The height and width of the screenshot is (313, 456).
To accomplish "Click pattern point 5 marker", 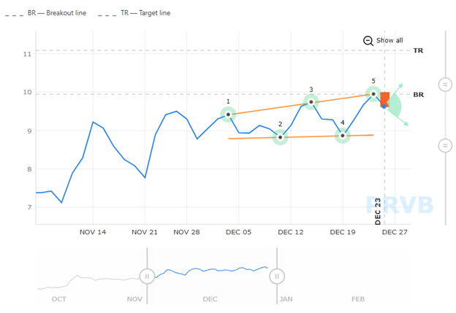I will (x=373, y=94).
